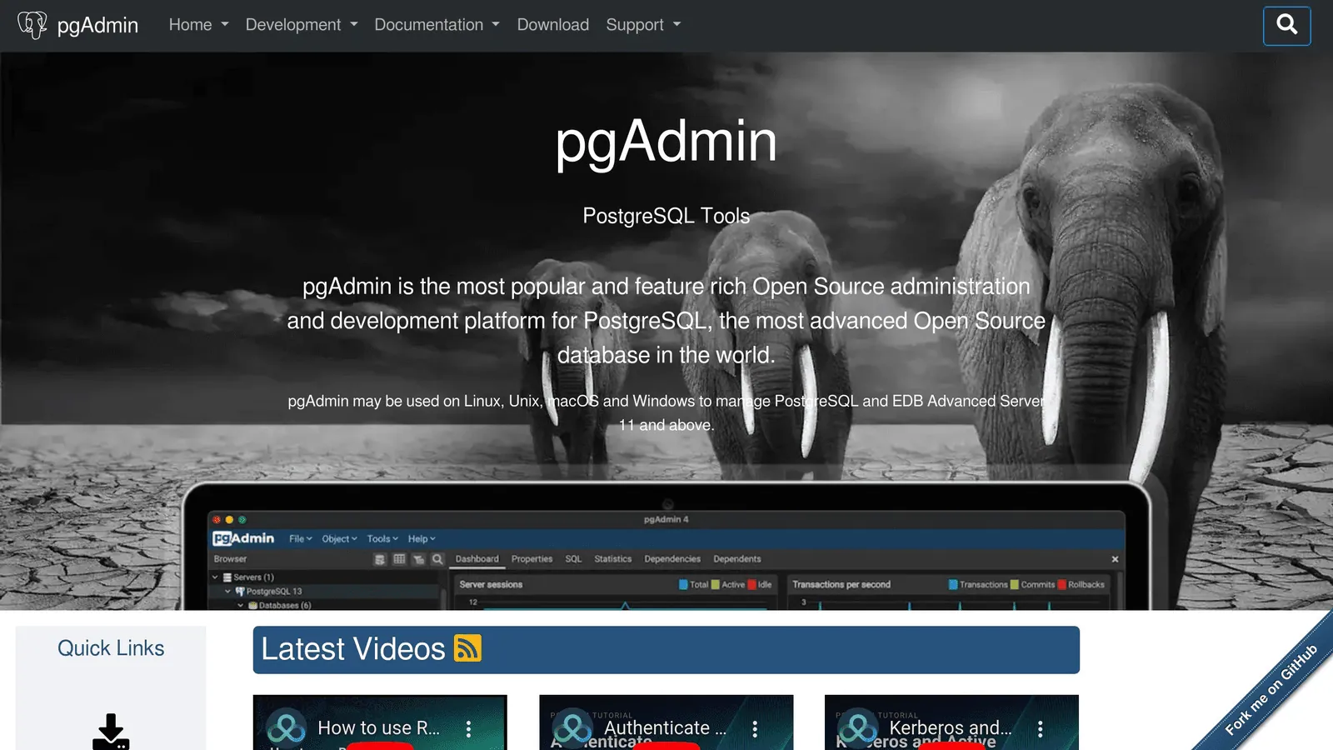Click the Quick Links heading
Viewport: 1333px width, 750px height.
pyautogui.click(x=111, y=648)
